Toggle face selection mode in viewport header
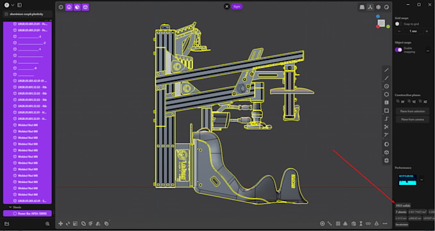The height and width of the screenshot is (231, 435). [x=77, y=7]
